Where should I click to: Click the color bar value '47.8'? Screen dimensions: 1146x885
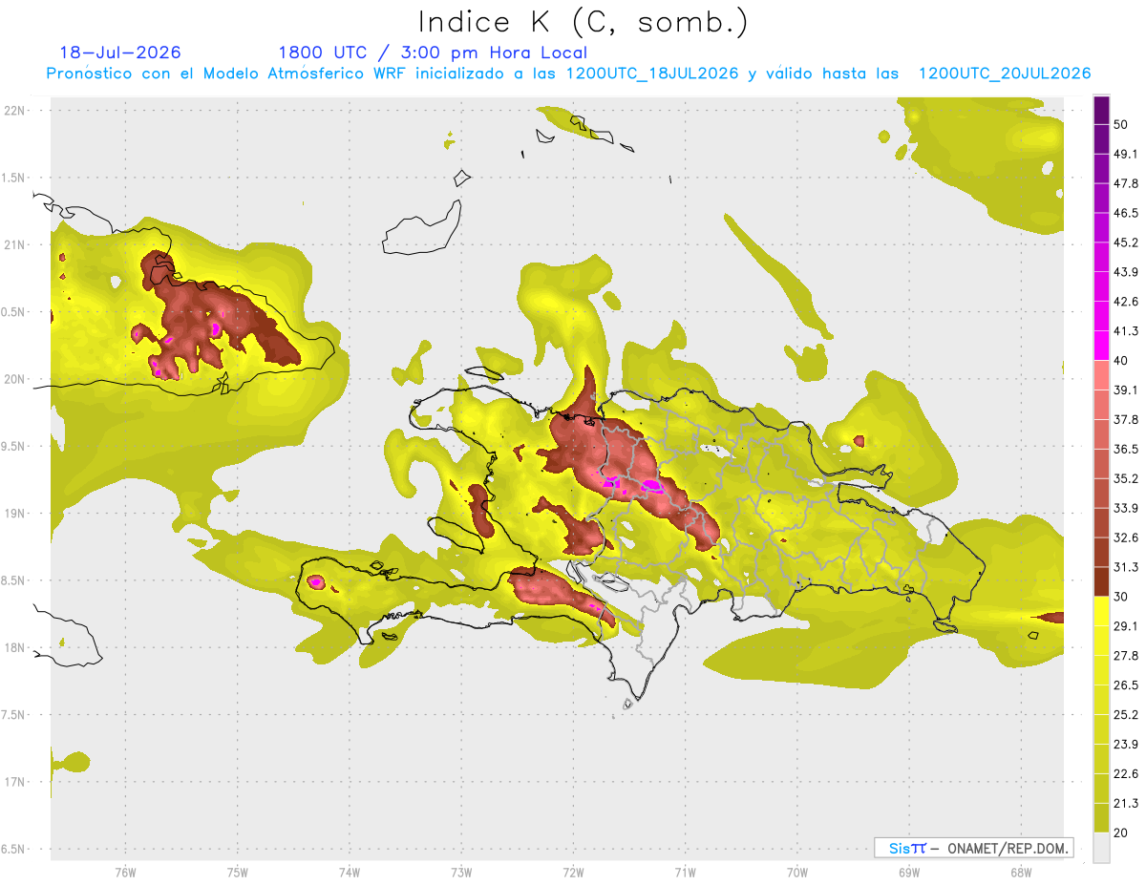point(1125,183)
